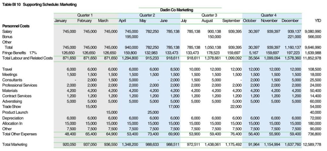The height and width of the screenshot is (151, 327).
Task: Click the December salary value 939,137
Action: pos(294,32)
